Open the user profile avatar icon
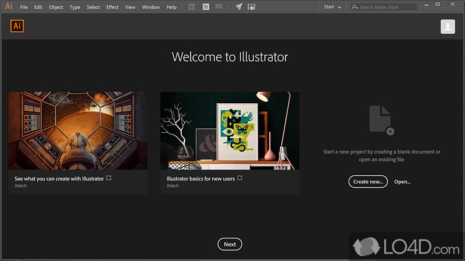The height and width of the screenshot is (261, 465). tap(448, 27)
